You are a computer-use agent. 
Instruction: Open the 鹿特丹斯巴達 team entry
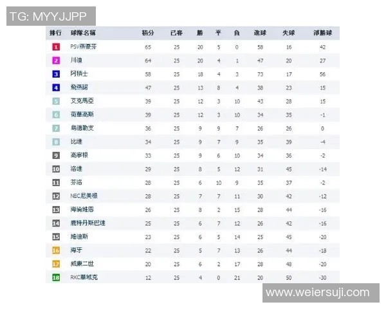coord(88,223)
